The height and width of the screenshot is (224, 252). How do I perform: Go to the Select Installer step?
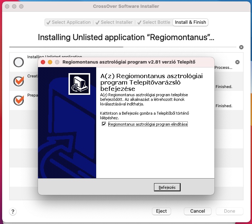(114, 22)
